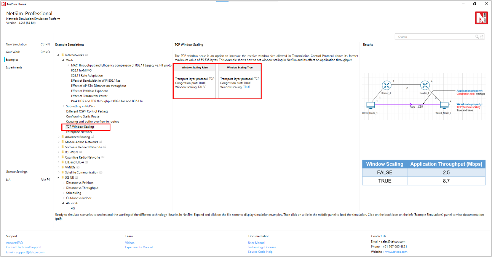This screenshot has width=492, height=257.
Task: Expand the Subnetting in NetSim node
Action: click(63, 106)
